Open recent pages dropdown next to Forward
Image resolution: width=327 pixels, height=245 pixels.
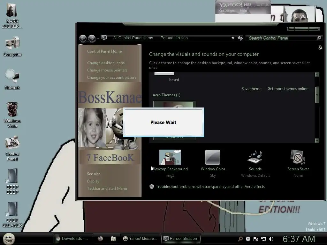[x=98, y=39]
